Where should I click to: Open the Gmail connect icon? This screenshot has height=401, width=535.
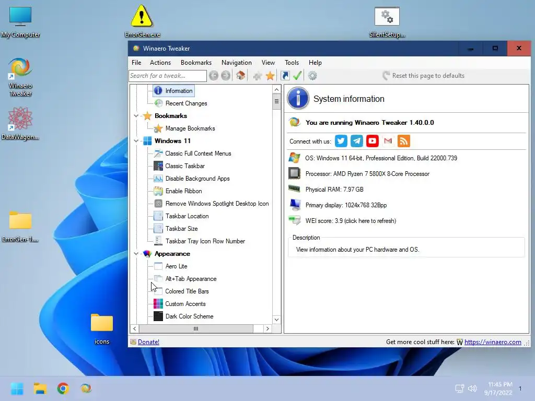(x=388, y=141)
